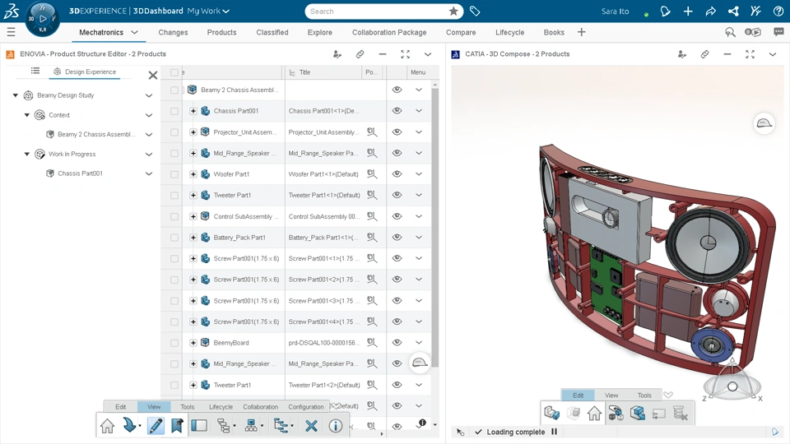
Task: Click the 3D view widget above the model
Action: (x=764, y=123)
